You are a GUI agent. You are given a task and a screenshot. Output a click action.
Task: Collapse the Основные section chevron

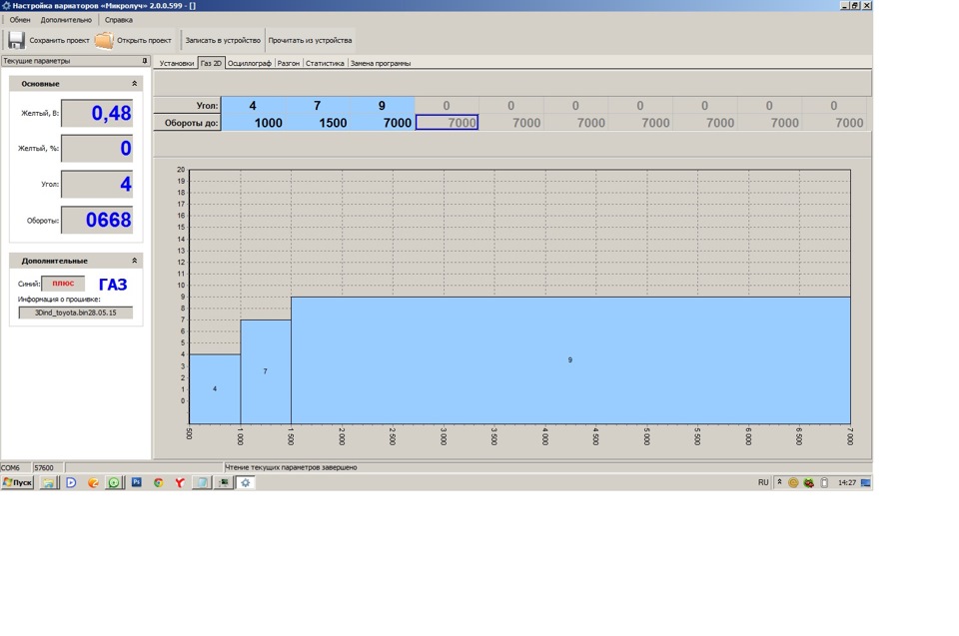(134, 83)
